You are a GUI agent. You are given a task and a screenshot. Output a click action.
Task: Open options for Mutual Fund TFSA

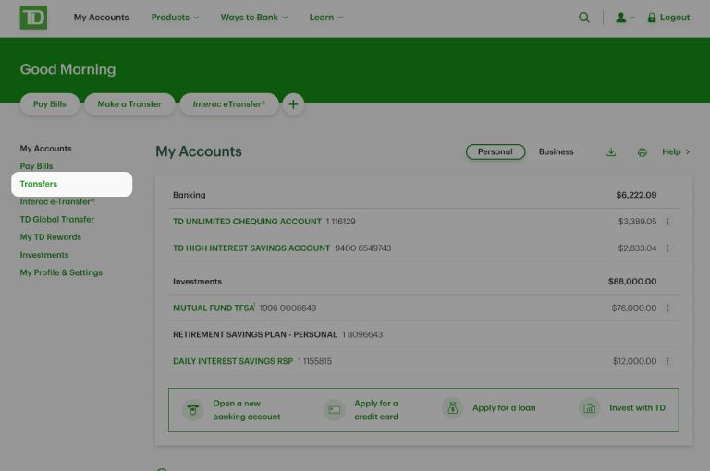(x=667, y=308)
